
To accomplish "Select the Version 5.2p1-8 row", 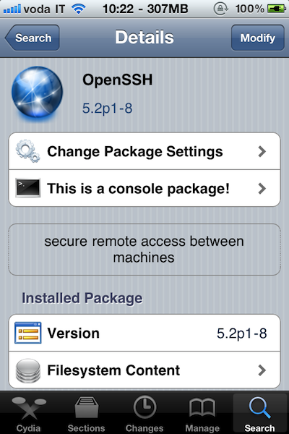I will (144, 333).
